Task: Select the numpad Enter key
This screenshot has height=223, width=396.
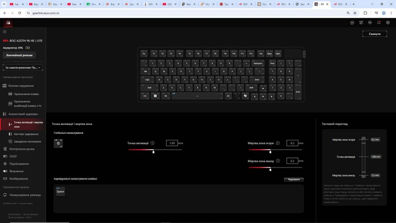Action: 298,92
